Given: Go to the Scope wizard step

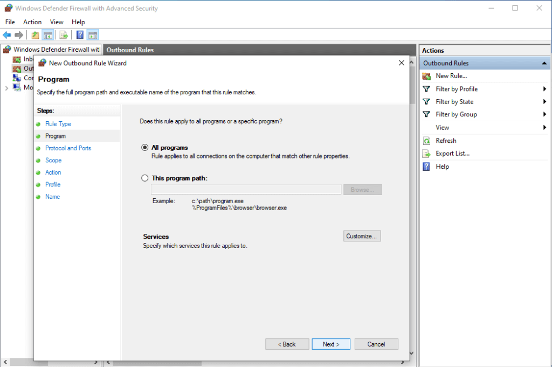Looking at the screenshot, I should pyautogui.click(x=53, y=161).
